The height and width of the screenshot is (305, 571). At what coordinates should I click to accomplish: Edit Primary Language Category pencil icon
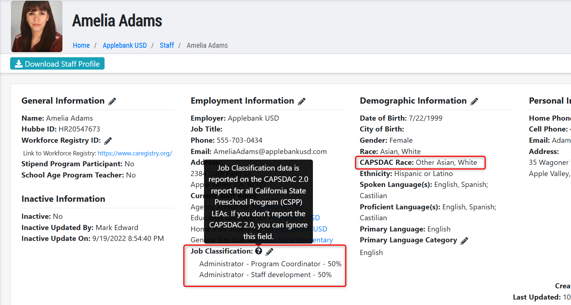click(464, 241)
